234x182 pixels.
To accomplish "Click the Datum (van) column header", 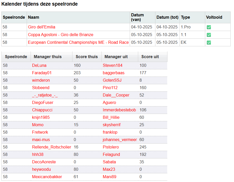I will (x=137, y=17).
